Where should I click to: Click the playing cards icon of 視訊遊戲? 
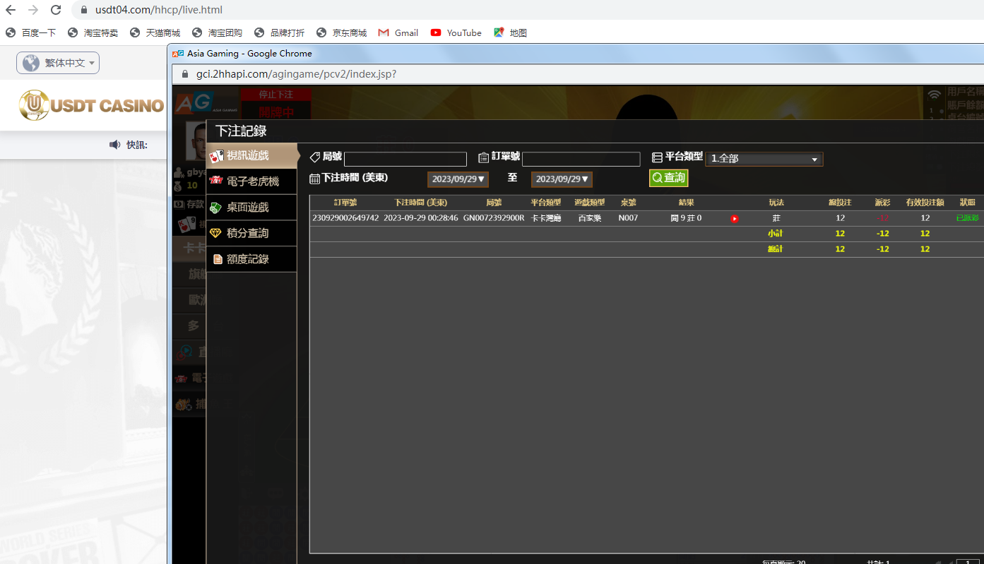216,156
